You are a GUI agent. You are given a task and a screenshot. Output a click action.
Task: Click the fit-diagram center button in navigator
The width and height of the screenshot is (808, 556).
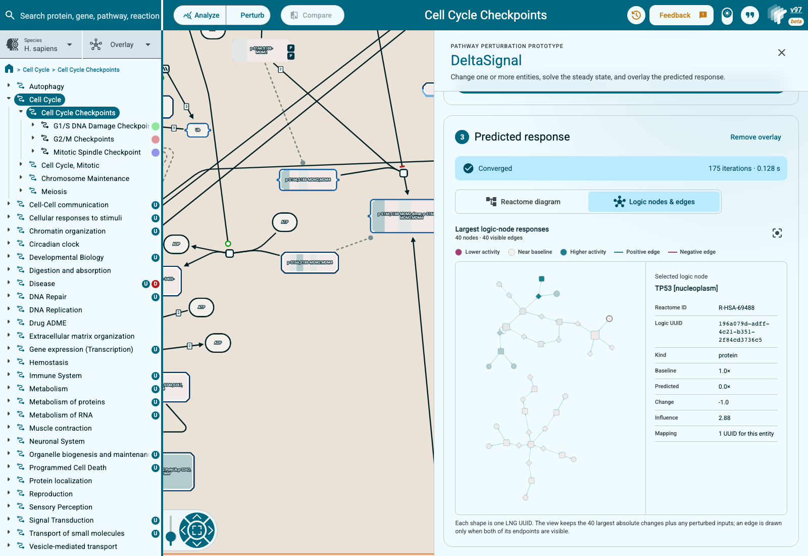tap(197, 530)
